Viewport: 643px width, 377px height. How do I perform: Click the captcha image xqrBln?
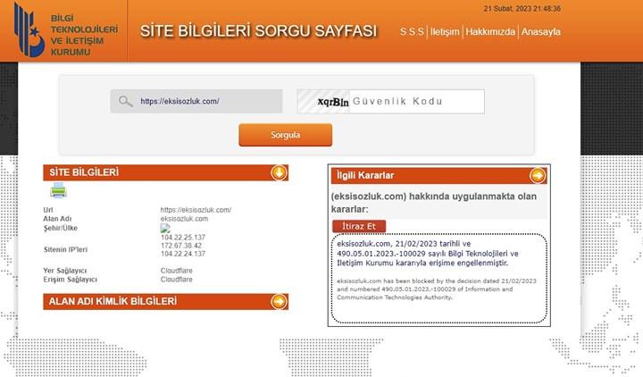[x=323, y=101]
